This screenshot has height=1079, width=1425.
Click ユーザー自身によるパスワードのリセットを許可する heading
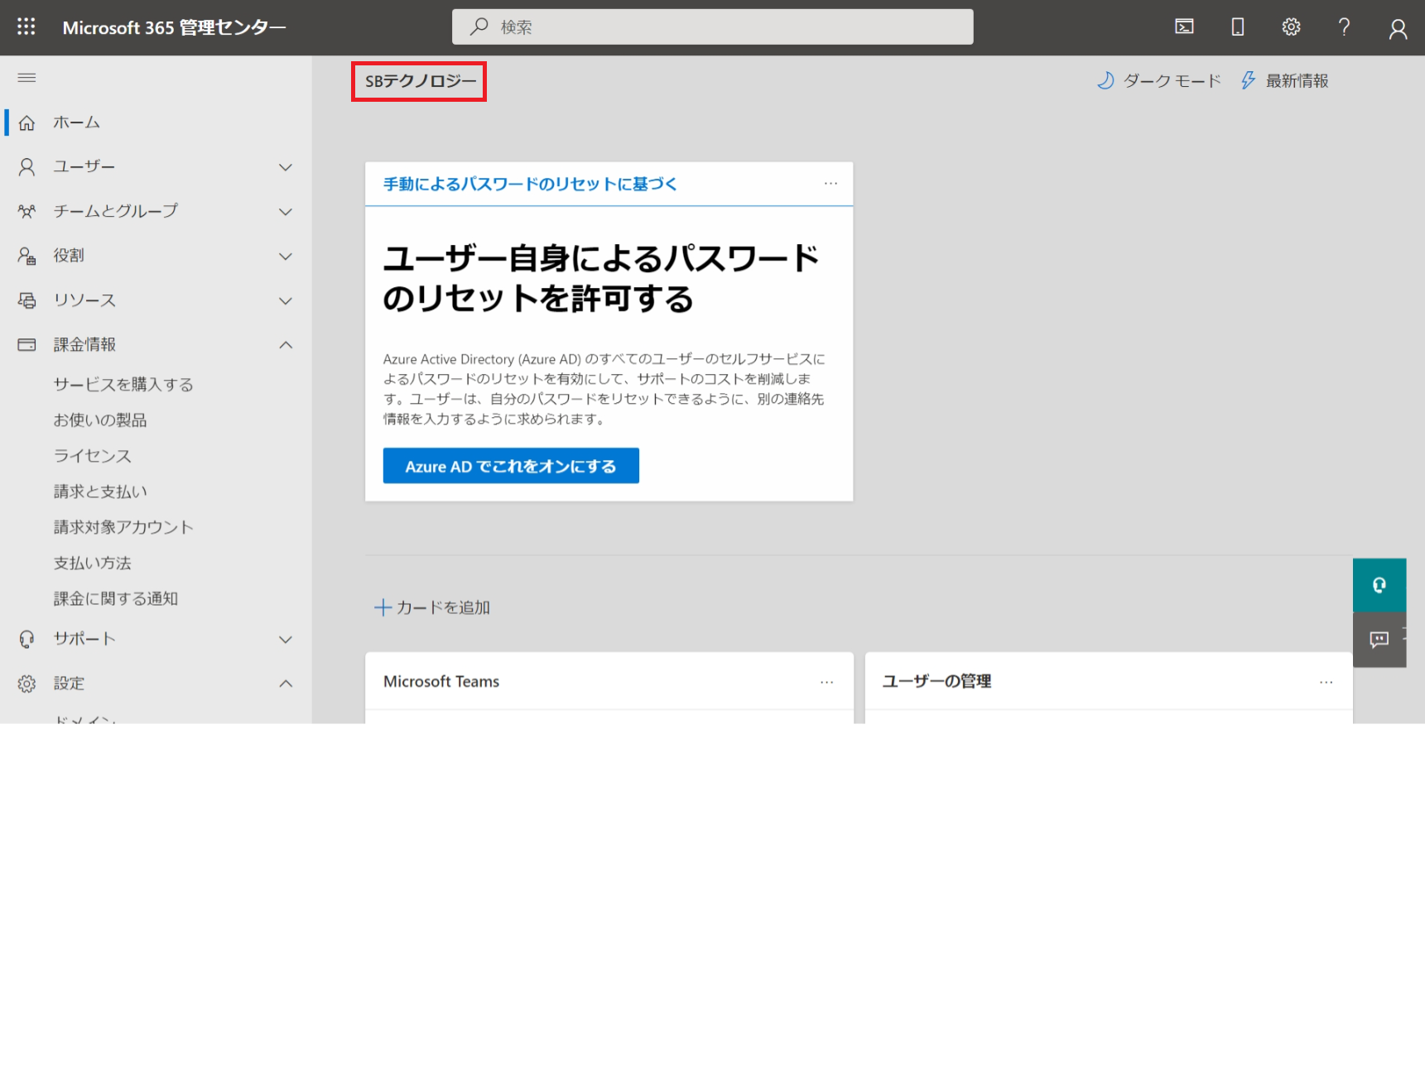[x=601, y=278]
